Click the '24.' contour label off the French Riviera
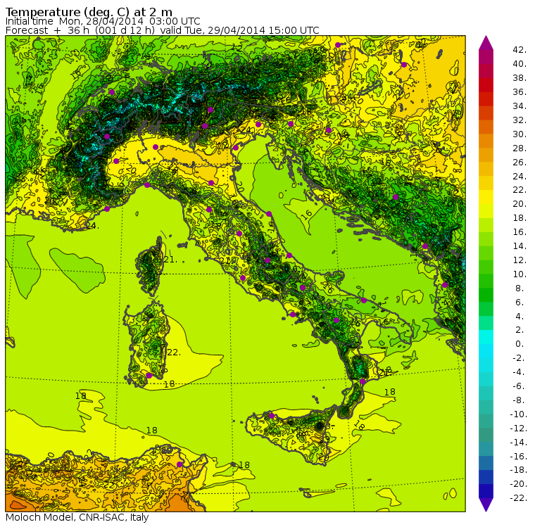This screenshot has height=527, width=535. (x=92, y=225)
